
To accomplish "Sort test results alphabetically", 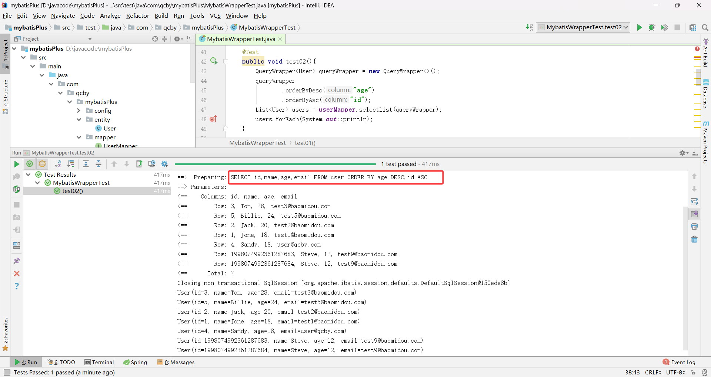I will pyautogui.click(x=58, y=164).
